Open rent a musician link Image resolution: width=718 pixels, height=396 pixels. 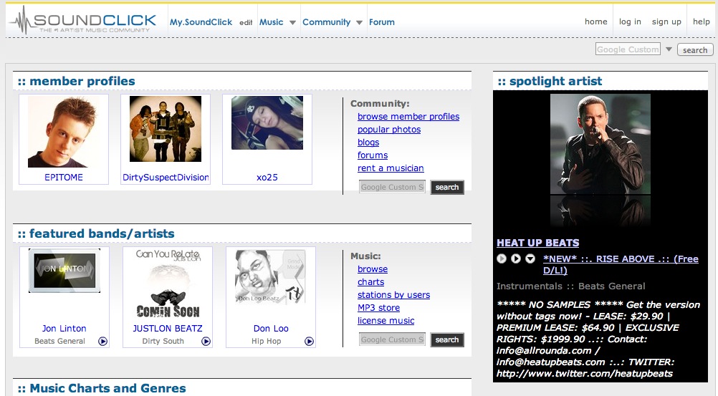(391, 168)
